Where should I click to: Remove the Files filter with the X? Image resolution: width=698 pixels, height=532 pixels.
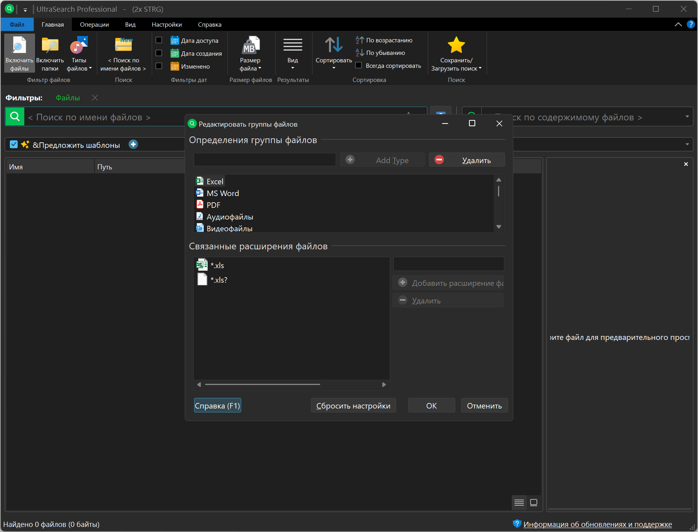pos(95,98)
